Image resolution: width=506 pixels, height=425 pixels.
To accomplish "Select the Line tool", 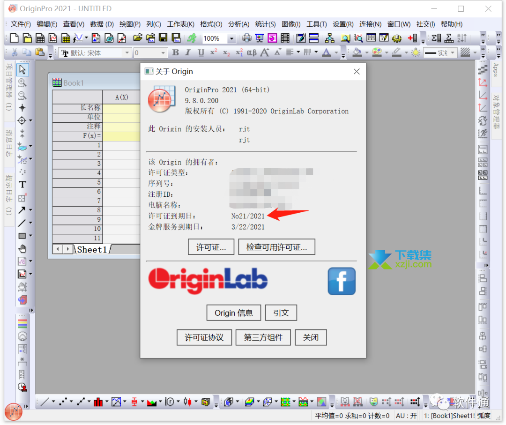I will (x=22, y=223).
